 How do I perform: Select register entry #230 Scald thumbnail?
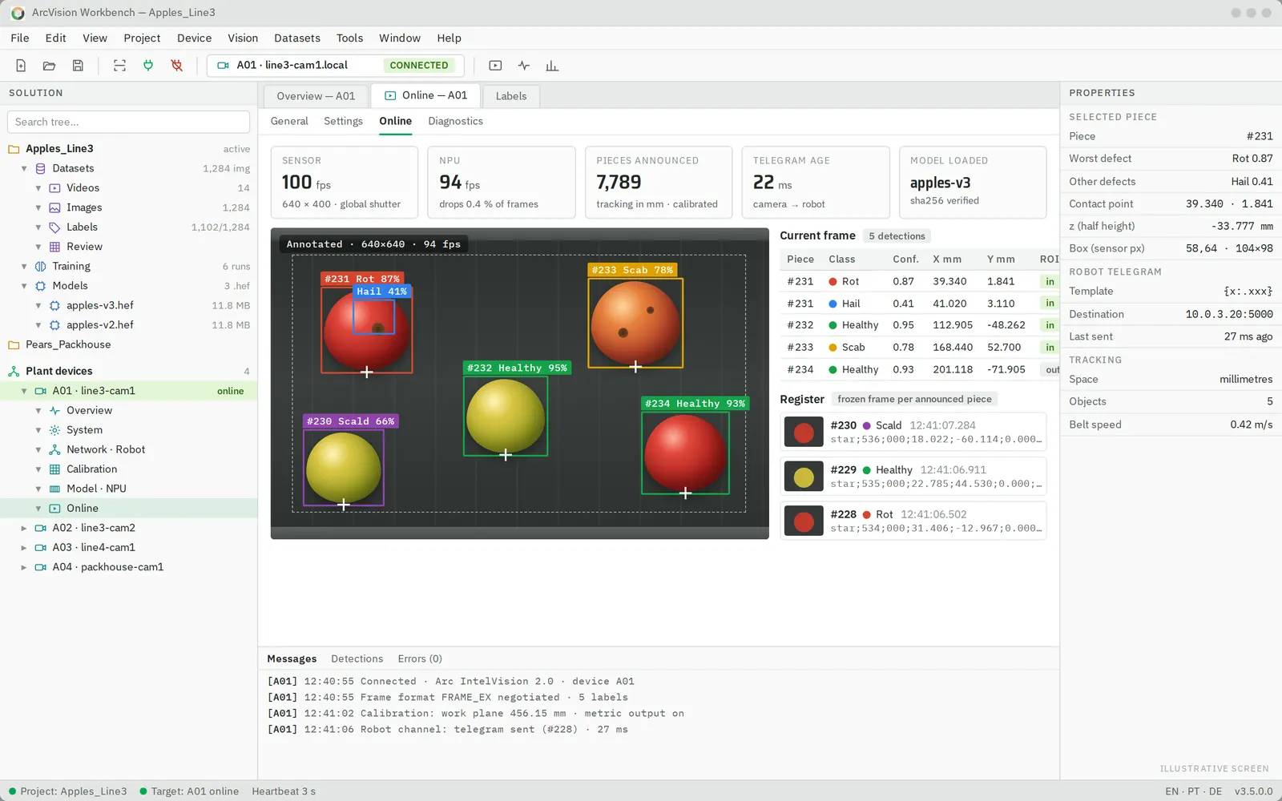click(x=804, y=433)
